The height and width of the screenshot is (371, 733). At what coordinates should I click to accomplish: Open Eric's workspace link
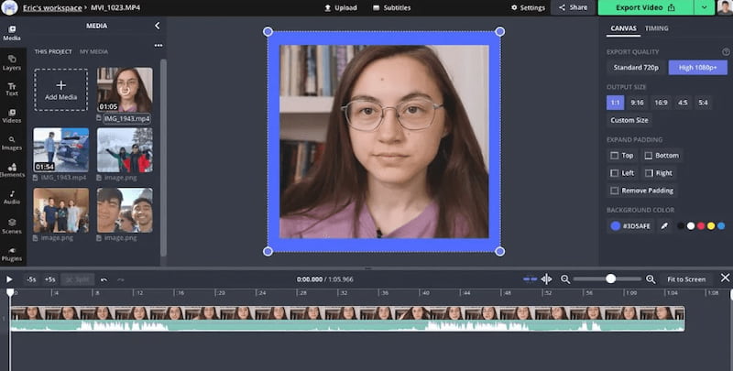coord(52,8)
